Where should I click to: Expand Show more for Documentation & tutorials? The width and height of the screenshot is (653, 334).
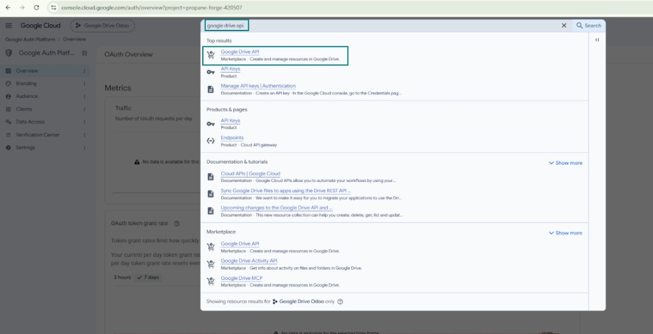pos(566,163)
